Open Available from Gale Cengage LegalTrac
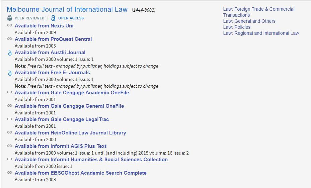The width and height of the screenshot is (311, 188). pyautogui.click(x=62, y=119)
